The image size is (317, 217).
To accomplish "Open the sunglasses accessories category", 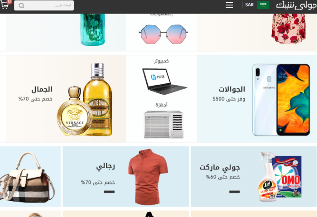I will pos(163,34).
